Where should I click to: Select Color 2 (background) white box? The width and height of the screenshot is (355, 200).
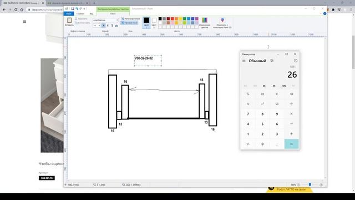click(x=154, y=22)
